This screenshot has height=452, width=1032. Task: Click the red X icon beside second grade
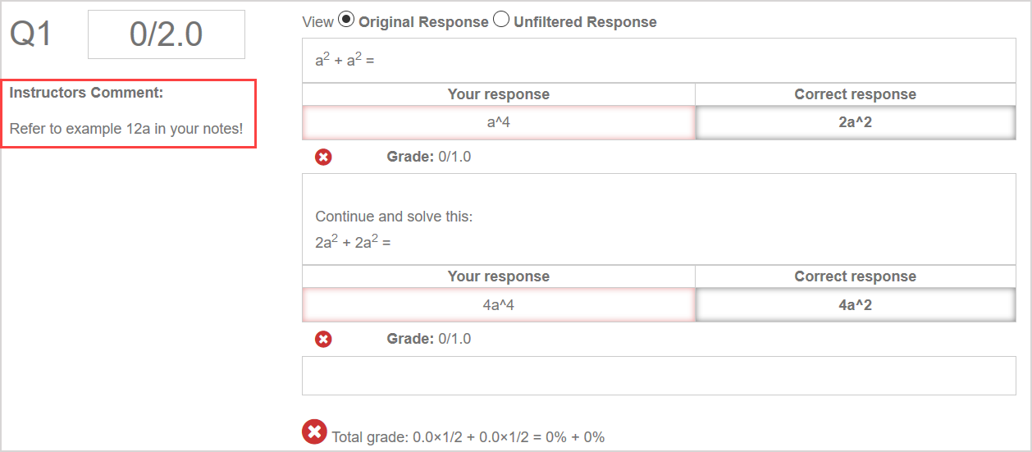coord(324,339)
